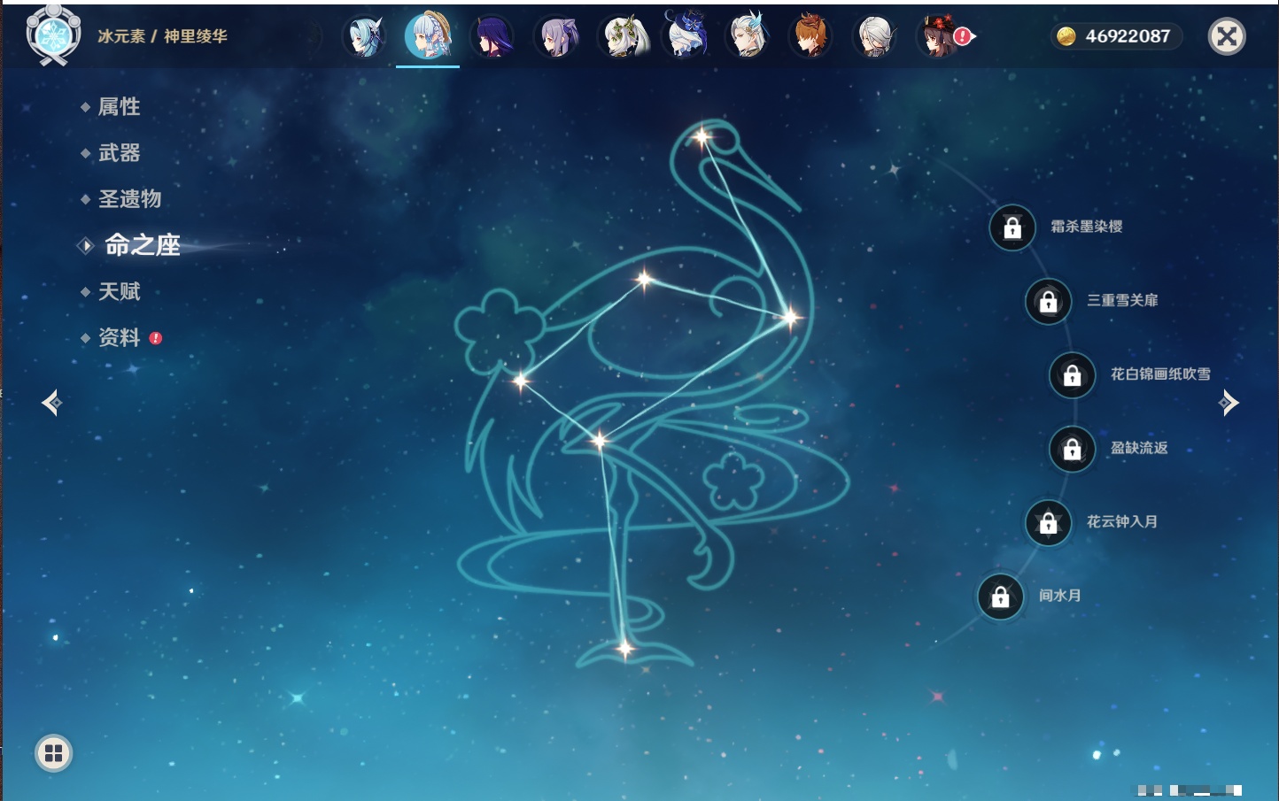Click the lock icon for 花云钟入月
Image resolution: width=1279 pixels, height=801 pixels.
[x=1049, y=522]
